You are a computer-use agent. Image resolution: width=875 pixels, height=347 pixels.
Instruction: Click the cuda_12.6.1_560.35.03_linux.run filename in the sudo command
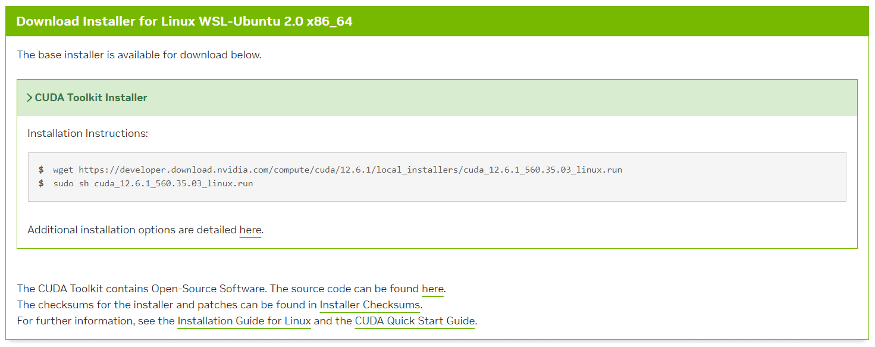pos(173,183)
